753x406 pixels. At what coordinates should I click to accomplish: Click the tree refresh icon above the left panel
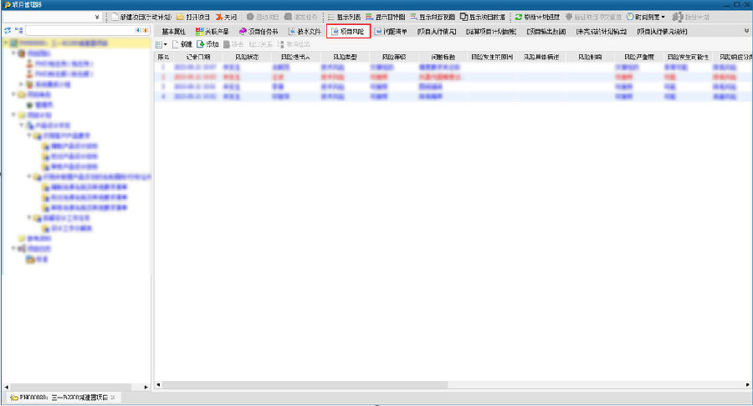pyautogui.click(x=8, y=30)
